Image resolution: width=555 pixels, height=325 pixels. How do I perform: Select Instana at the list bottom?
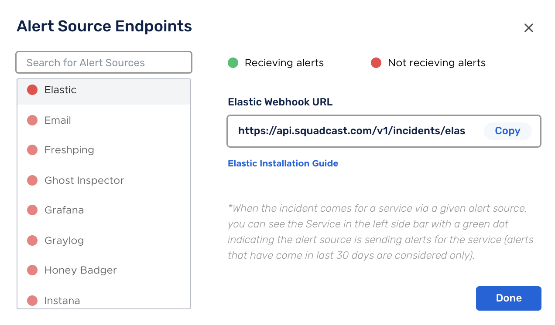[104, 300]
